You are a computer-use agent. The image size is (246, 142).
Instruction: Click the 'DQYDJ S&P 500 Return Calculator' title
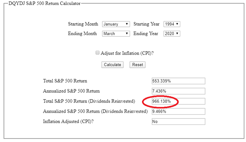[44, 3]
